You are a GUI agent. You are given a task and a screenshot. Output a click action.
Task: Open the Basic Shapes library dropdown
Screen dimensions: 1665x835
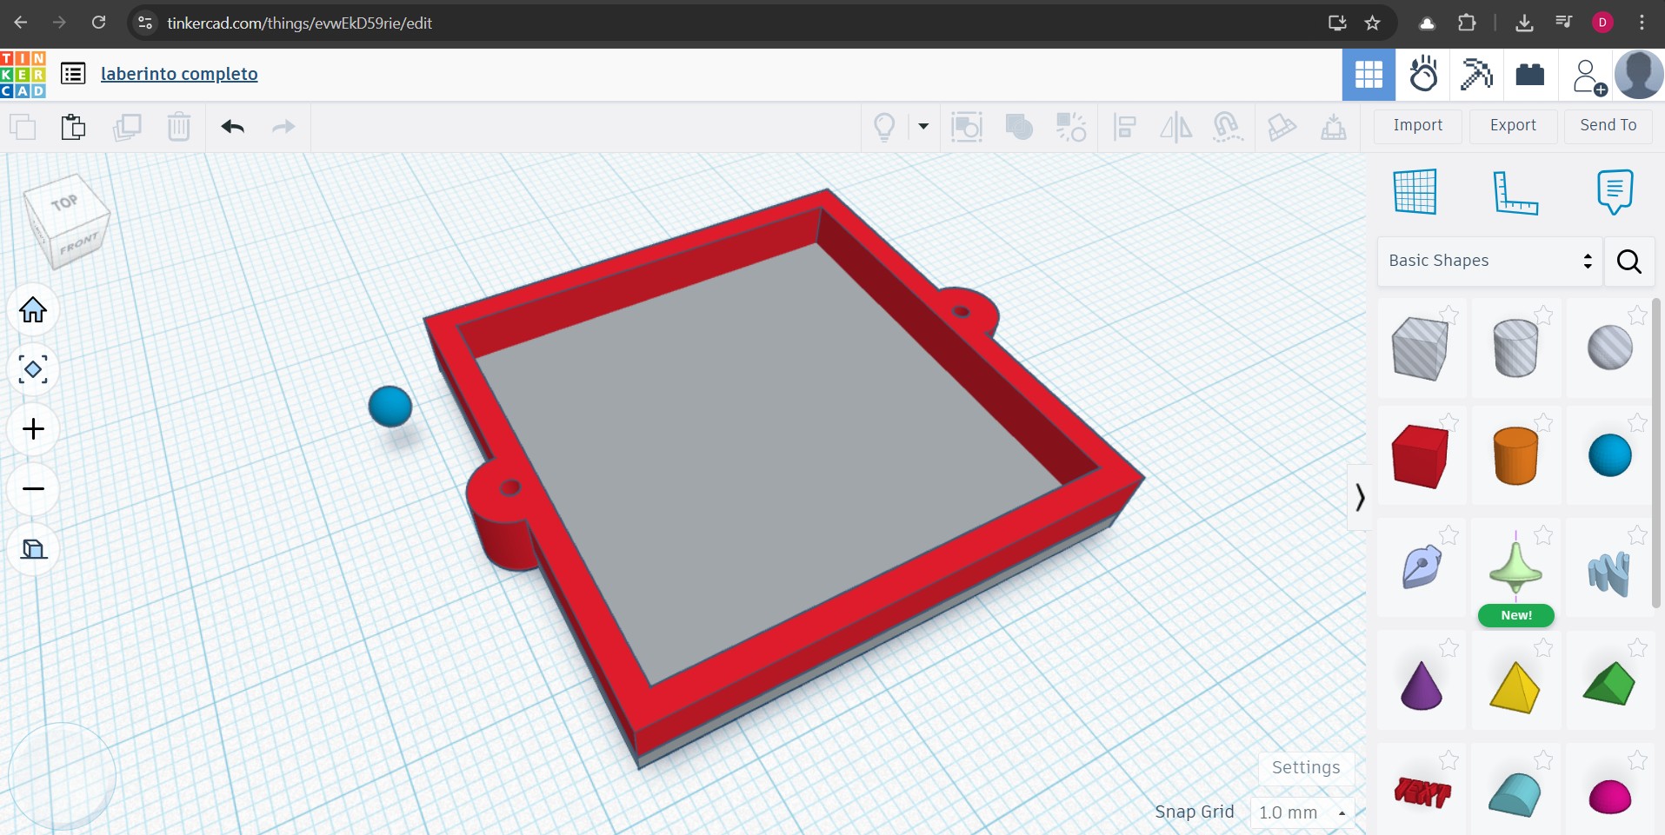(1489, 261)
